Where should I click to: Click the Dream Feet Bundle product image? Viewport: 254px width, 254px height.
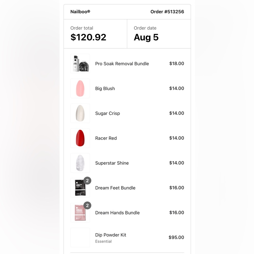(x=80, y=188)
